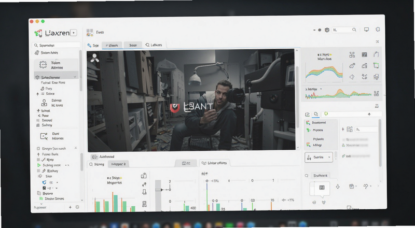This screenshot has height=228, width=415.
Task: Open the Linter ofivies tab in bottom panel
Action: point(214,163)
